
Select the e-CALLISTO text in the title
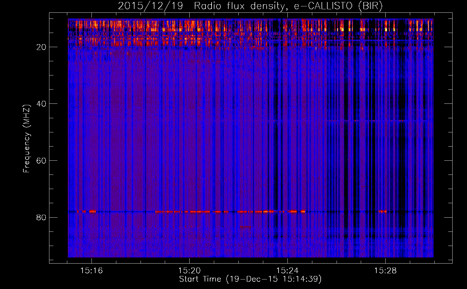coord(323,6)
